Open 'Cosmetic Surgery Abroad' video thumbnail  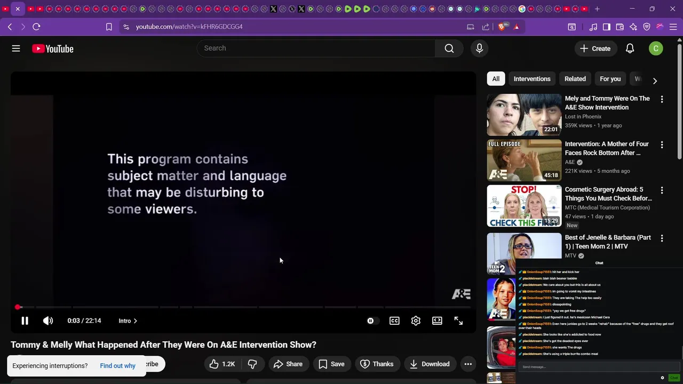524,206
